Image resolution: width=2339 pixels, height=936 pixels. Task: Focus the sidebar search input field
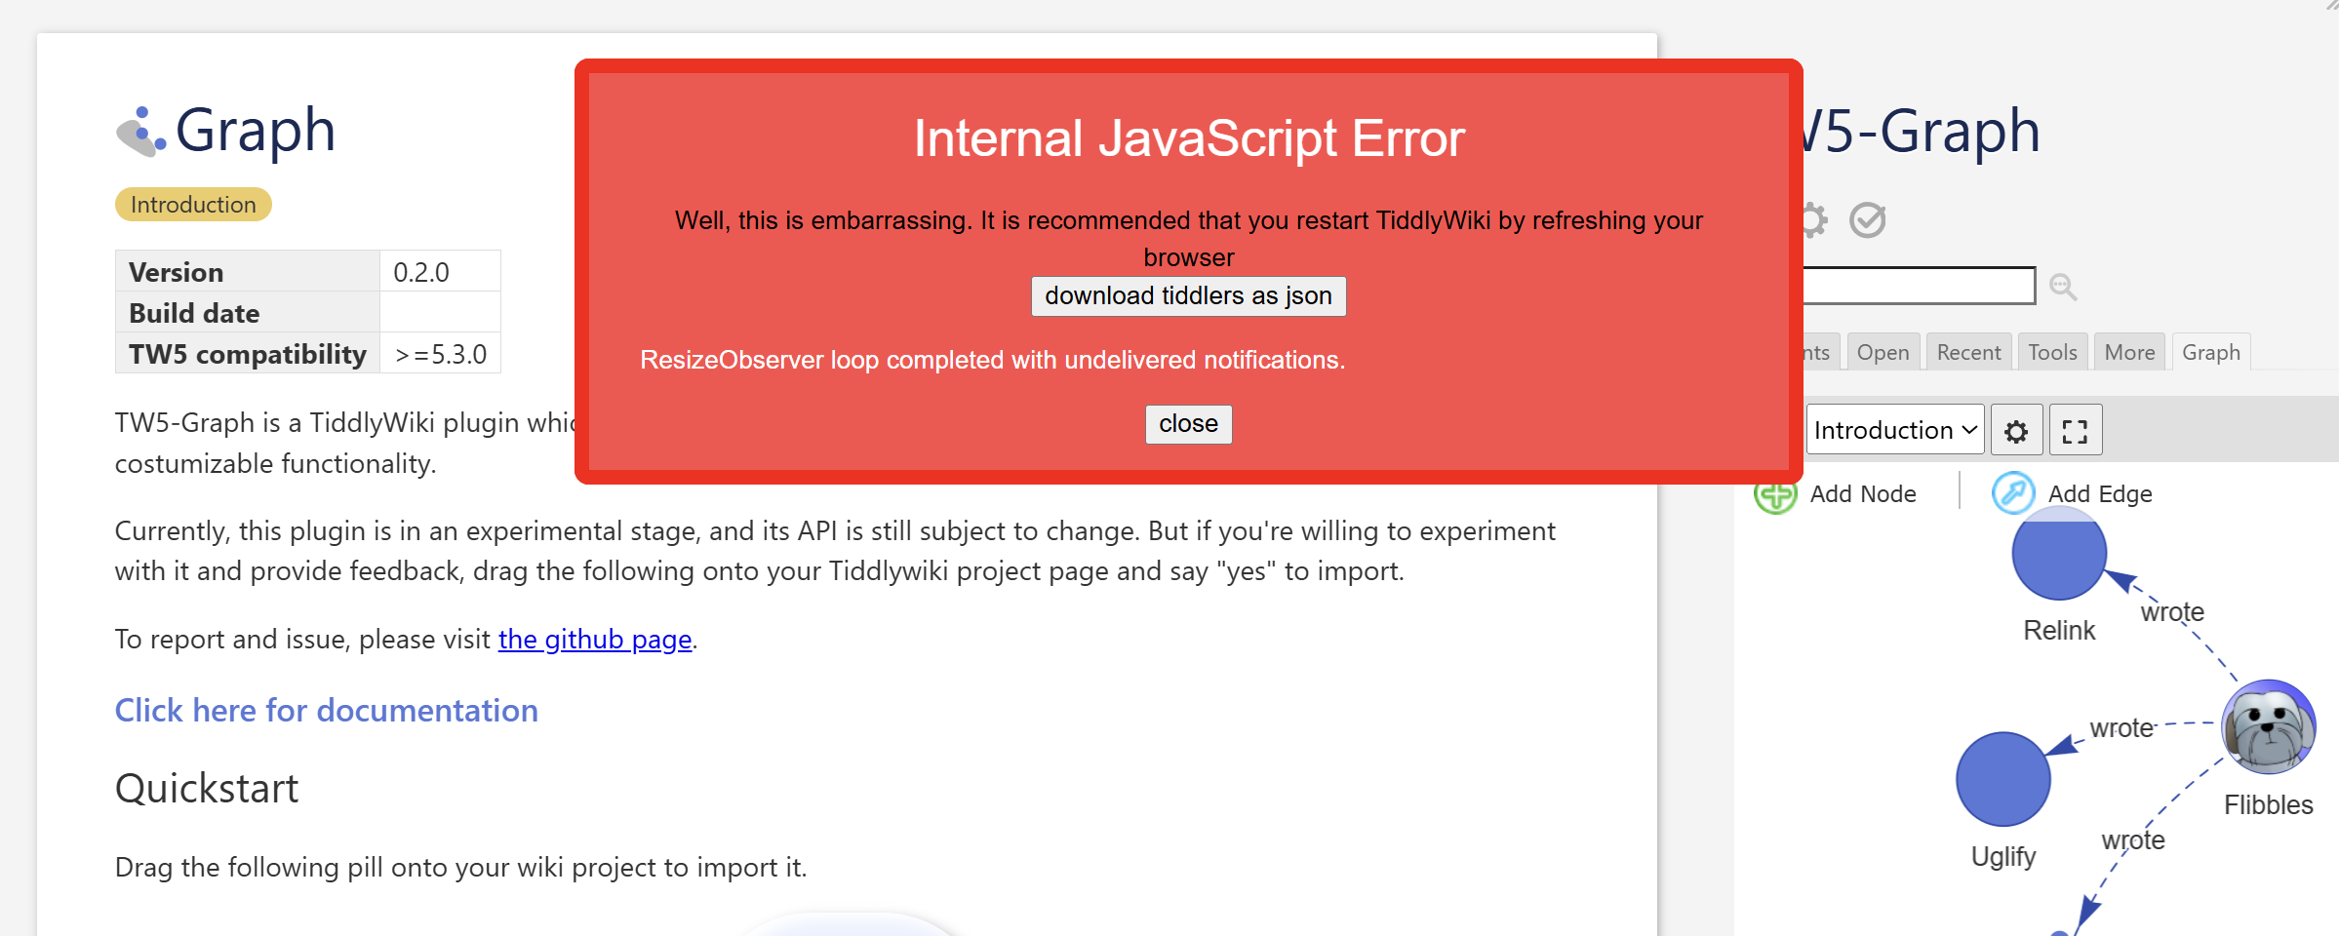tap(1919, 286)
